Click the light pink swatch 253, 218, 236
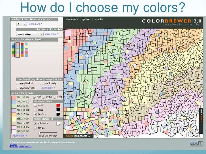 pos(14,127)
